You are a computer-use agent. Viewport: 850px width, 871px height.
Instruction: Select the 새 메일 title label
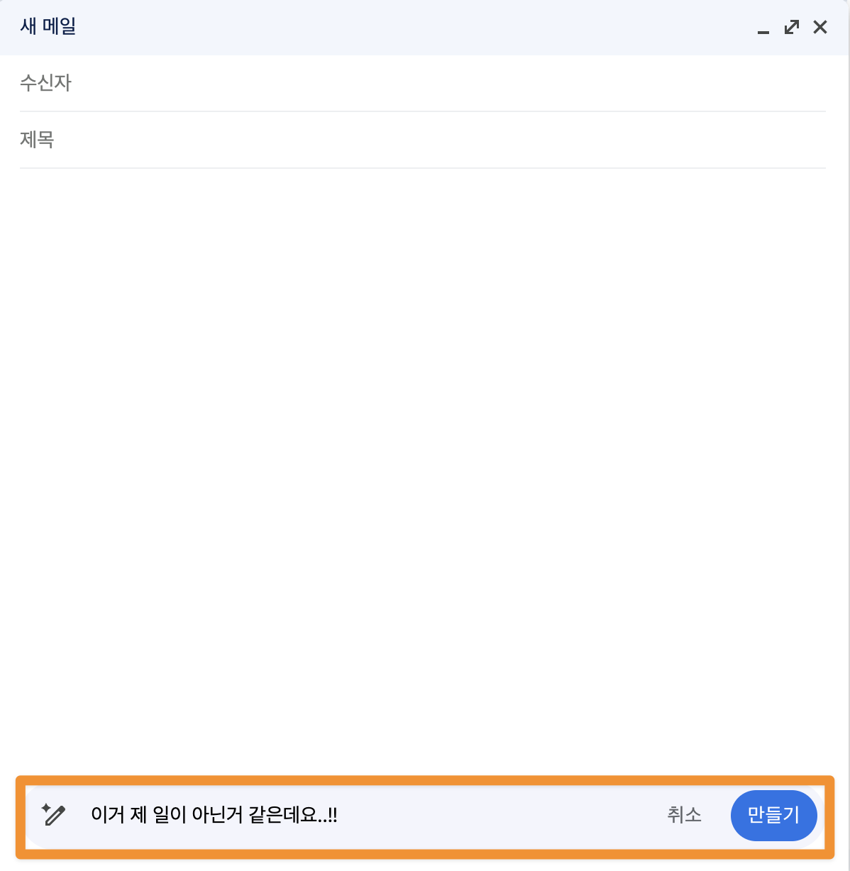pos(48,26)
